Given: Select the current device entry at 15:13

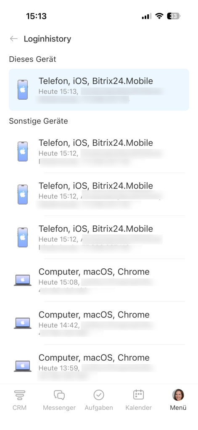Looking at the screenshot, I should [x=99, y=90].
